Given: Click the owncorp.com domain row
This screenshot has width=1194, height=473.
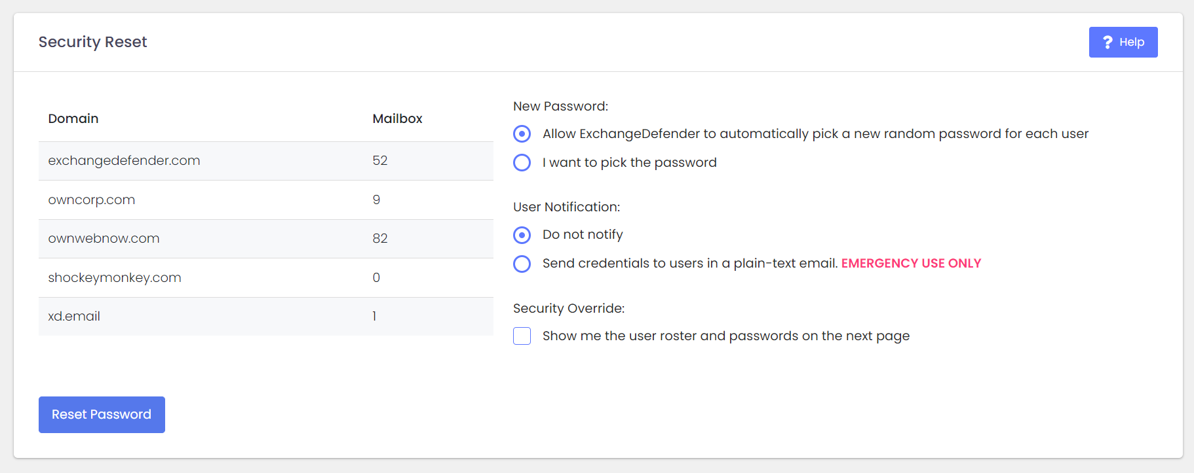Looking at the screenshot, I should coord(92,200).
